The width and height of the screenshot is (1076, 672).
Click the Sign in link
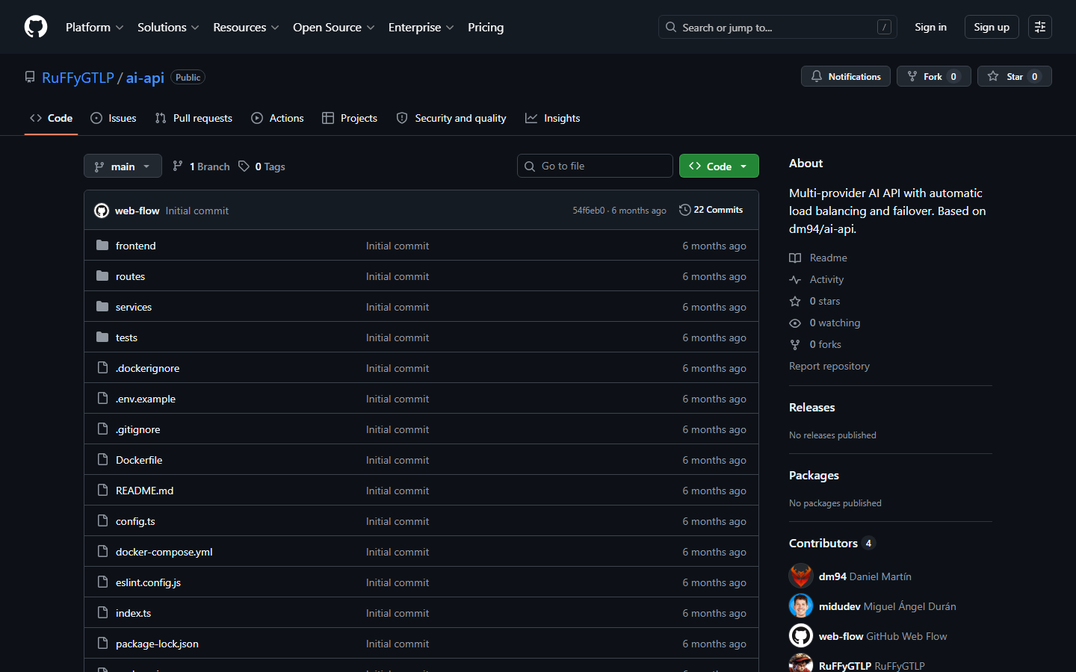pyautogui.click(x=930, y=27)
